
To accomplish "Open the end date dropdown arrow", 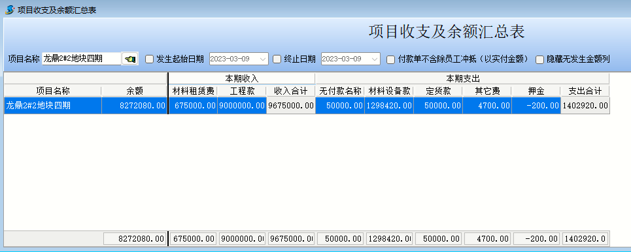I will click(375, 59).
